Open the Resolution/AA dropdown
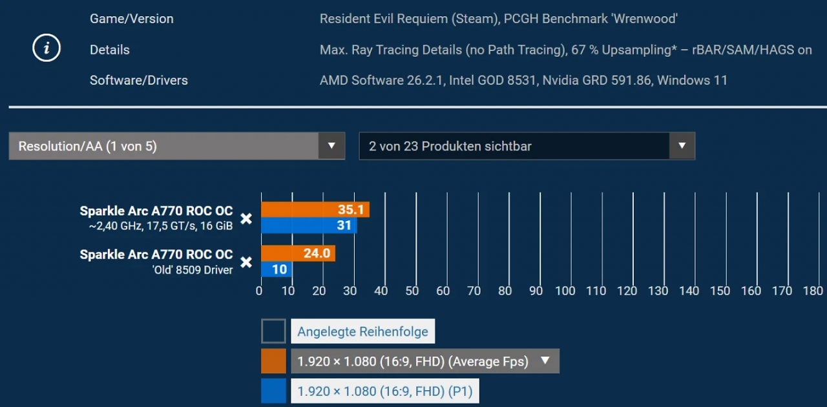827x407 pixels. (x=177, y=146)
